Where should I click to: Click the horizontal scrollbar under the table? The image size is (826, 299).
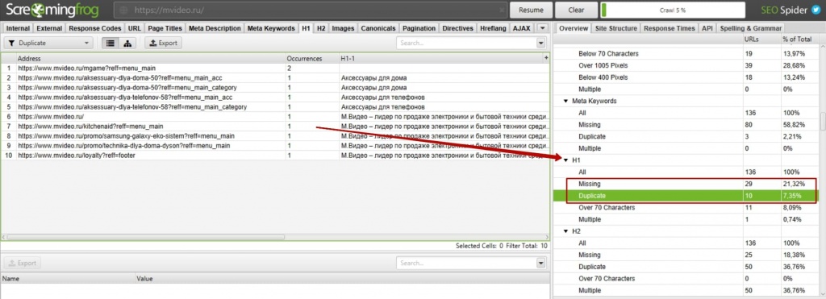tap(146, 237)
